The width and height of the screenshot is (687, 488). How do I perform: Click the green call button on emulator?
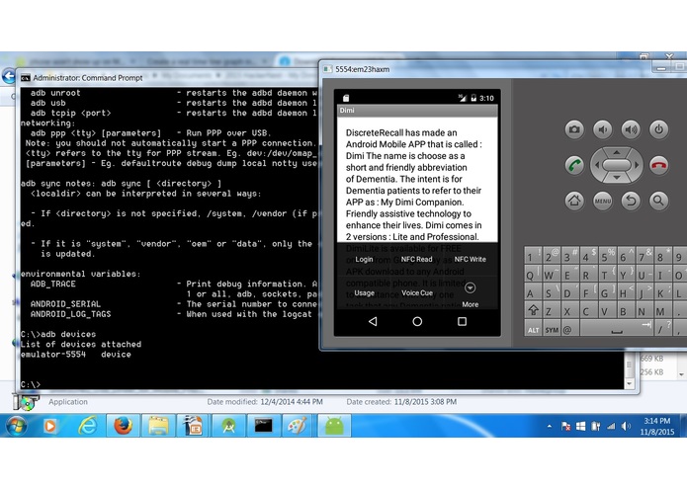[574, 165]
